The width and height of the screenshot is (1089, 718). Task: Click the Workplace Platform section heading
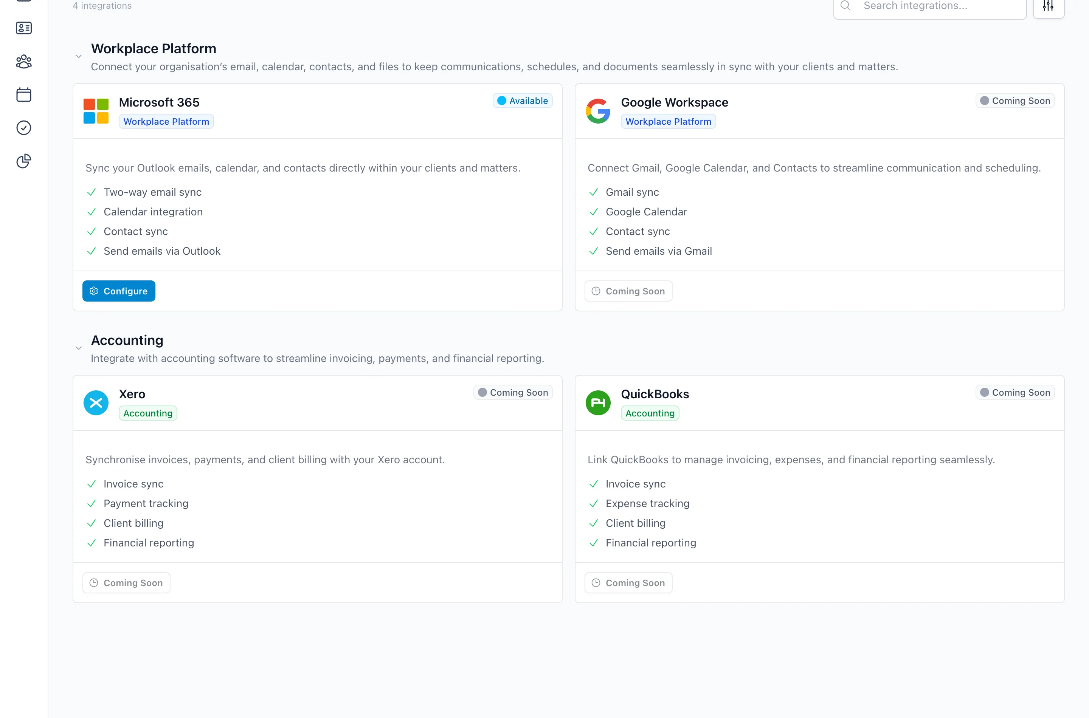tap(154, 48)
